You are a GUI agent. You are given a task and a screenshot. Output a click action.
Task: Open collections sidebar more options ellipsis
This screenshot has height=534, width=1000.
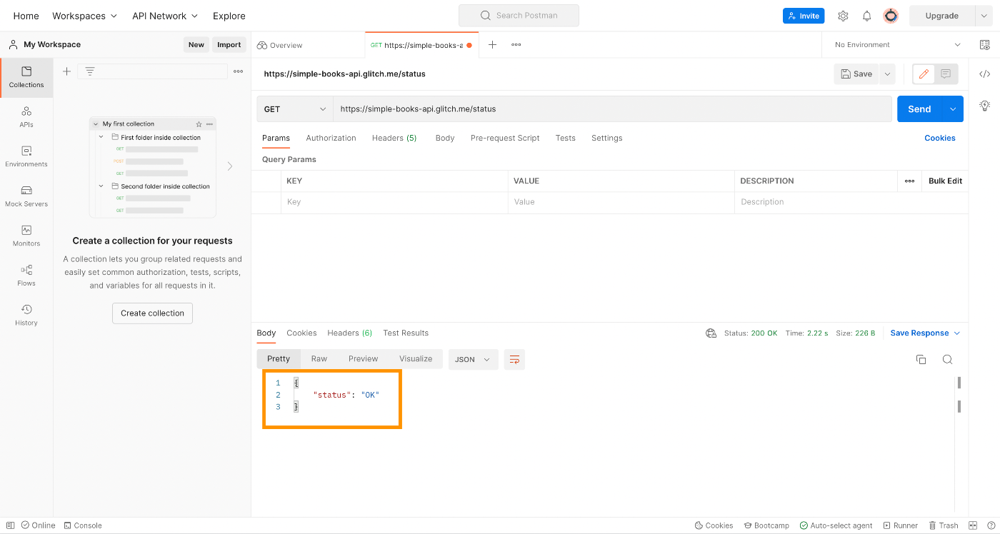(x=239, y=71)
